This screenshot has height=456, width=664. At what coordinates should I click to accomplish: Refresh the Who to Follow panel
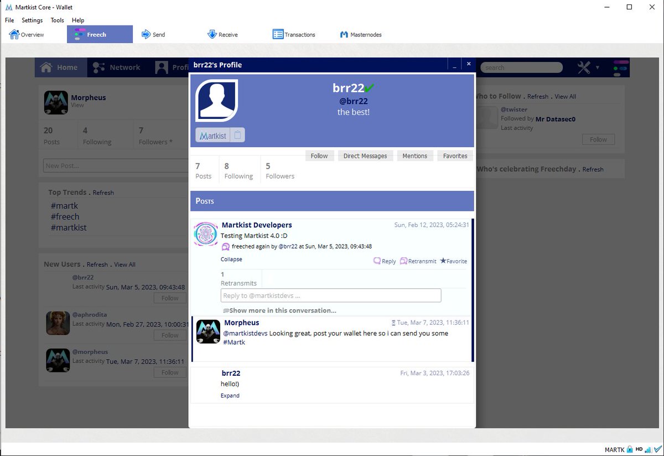pyautogui.click(x=538, y=96)
